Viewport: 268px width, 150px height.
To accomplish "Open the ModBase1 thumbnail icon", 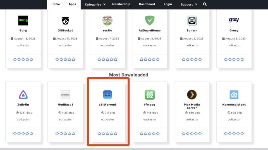I will (65, 95).
